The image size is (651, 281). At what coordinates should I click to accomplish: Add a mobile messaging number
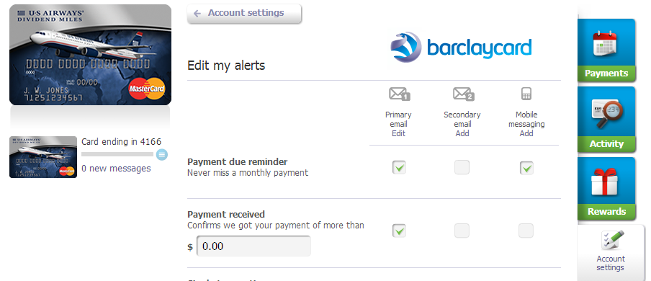click(x=526, y=133)
